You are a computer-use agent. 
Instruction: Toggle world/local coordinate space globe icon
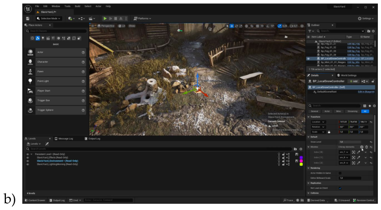click(246, 26)
